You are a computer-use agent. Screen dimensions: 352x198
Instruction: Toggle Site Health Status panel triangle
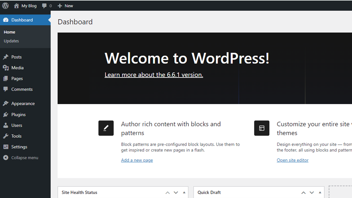[x=184, y=192]
